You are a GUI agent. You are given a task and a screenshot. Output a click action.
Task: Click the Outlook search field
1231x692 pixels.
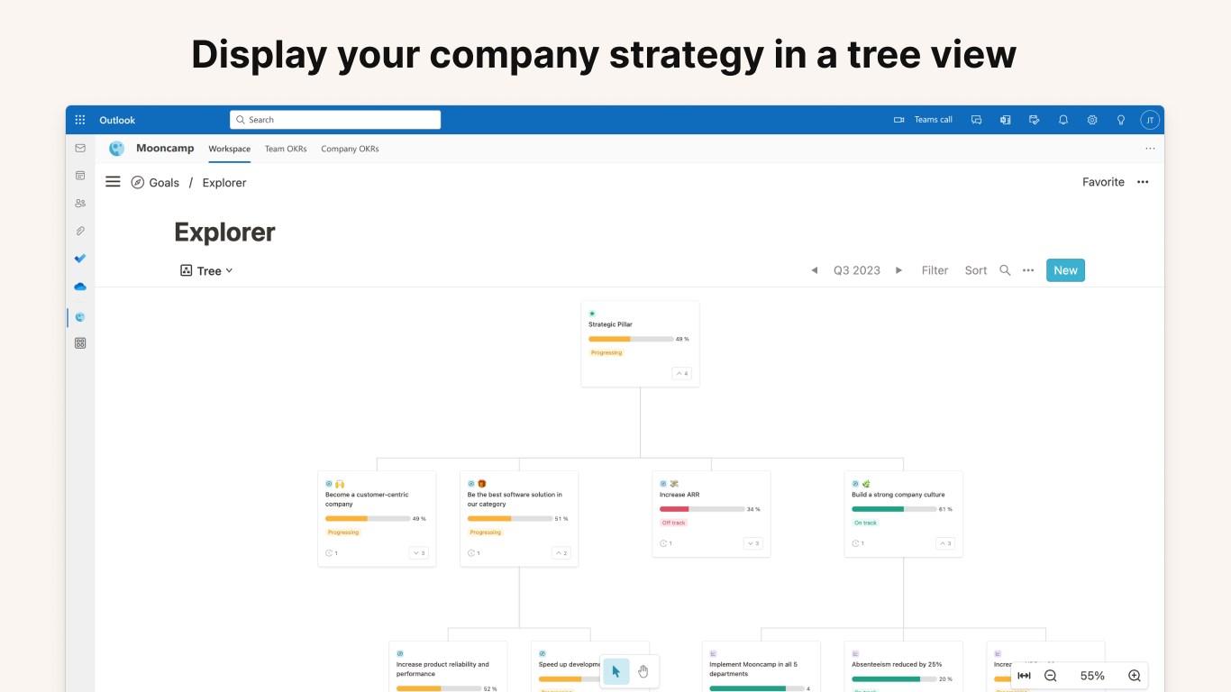click(335, 120)
